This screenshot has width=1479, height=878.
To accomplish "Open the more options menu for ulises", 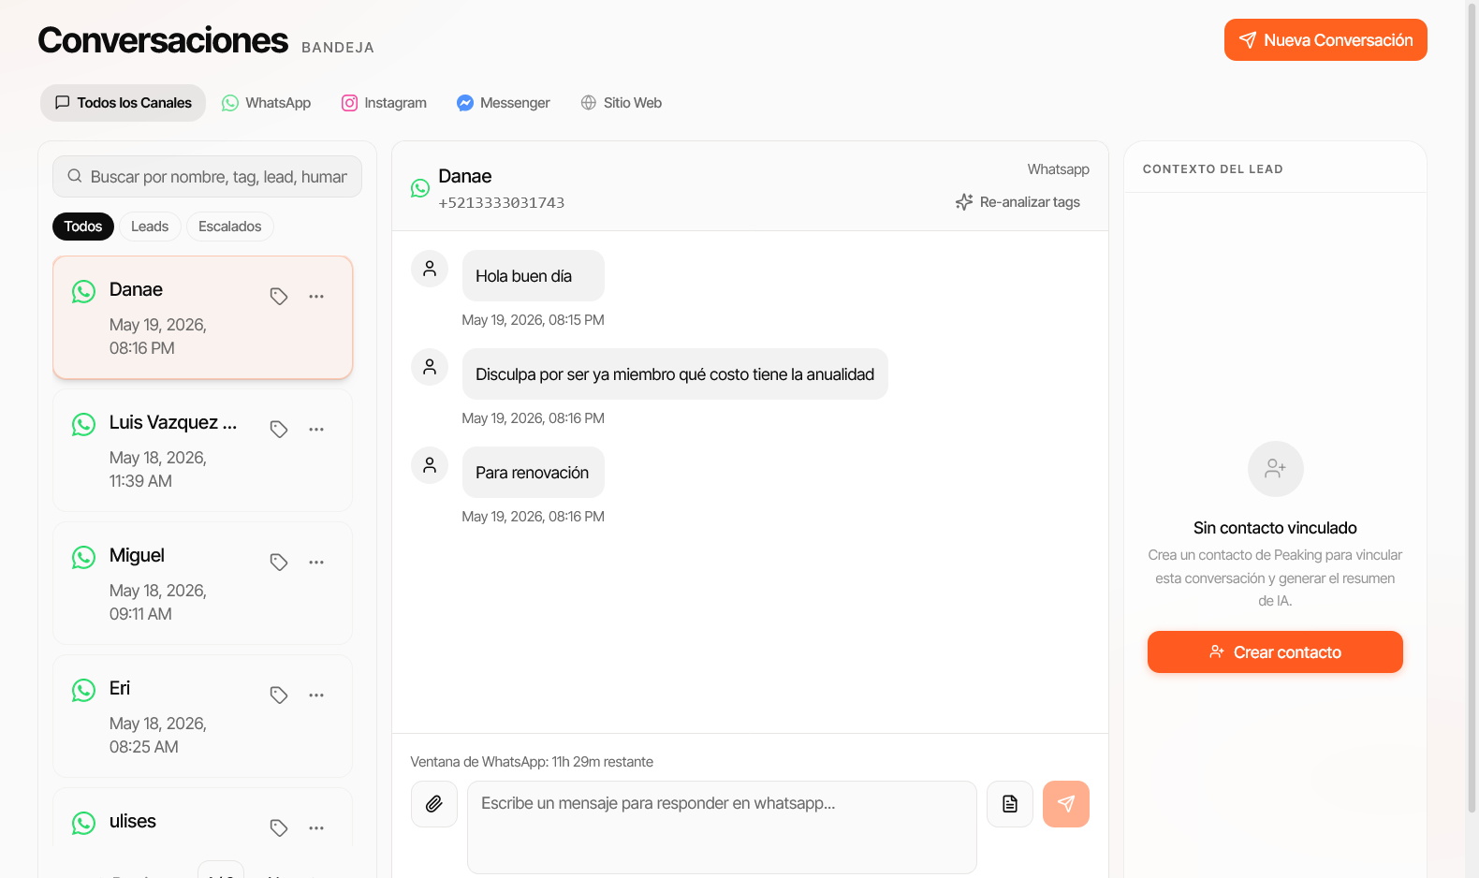I will click(316, 827).
